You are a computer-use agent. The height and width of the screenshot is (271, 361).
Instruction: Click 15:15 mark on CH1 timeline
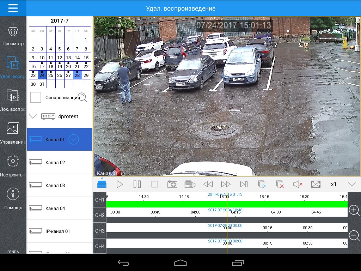click(264, 197)
